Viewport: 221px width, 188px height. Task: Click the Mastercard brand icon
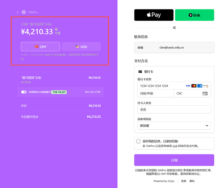194,86
